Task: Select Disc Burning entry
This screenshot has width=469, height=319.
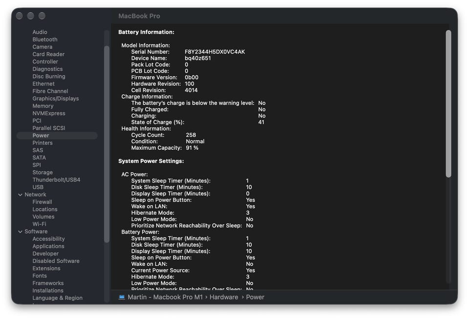Action: pyautogui.click(x=49, y=77)
